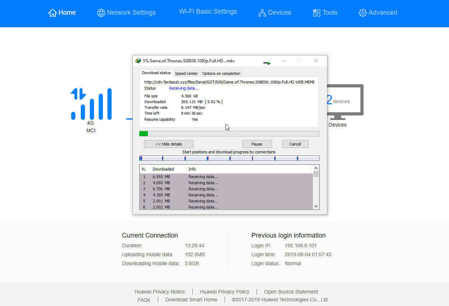Image resolution: width=449 pixels, height=306 pixels.
Task: Click the green download progress bar
Action: [229, 134]
